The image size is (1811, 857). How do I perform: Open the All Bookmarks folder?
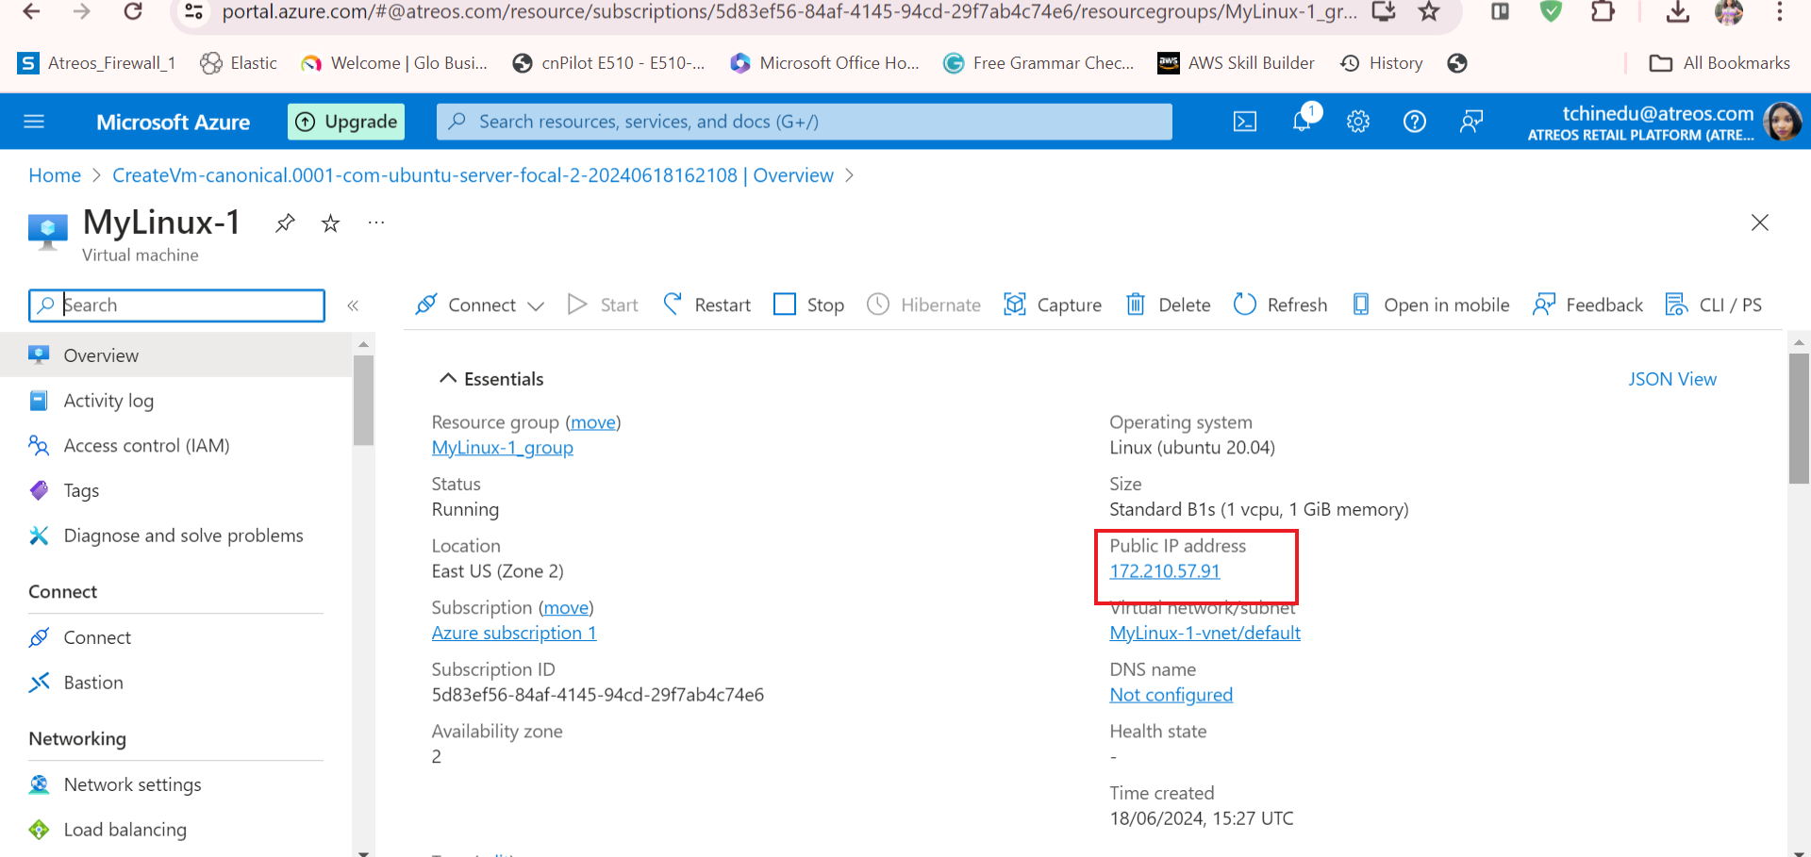1720,63
